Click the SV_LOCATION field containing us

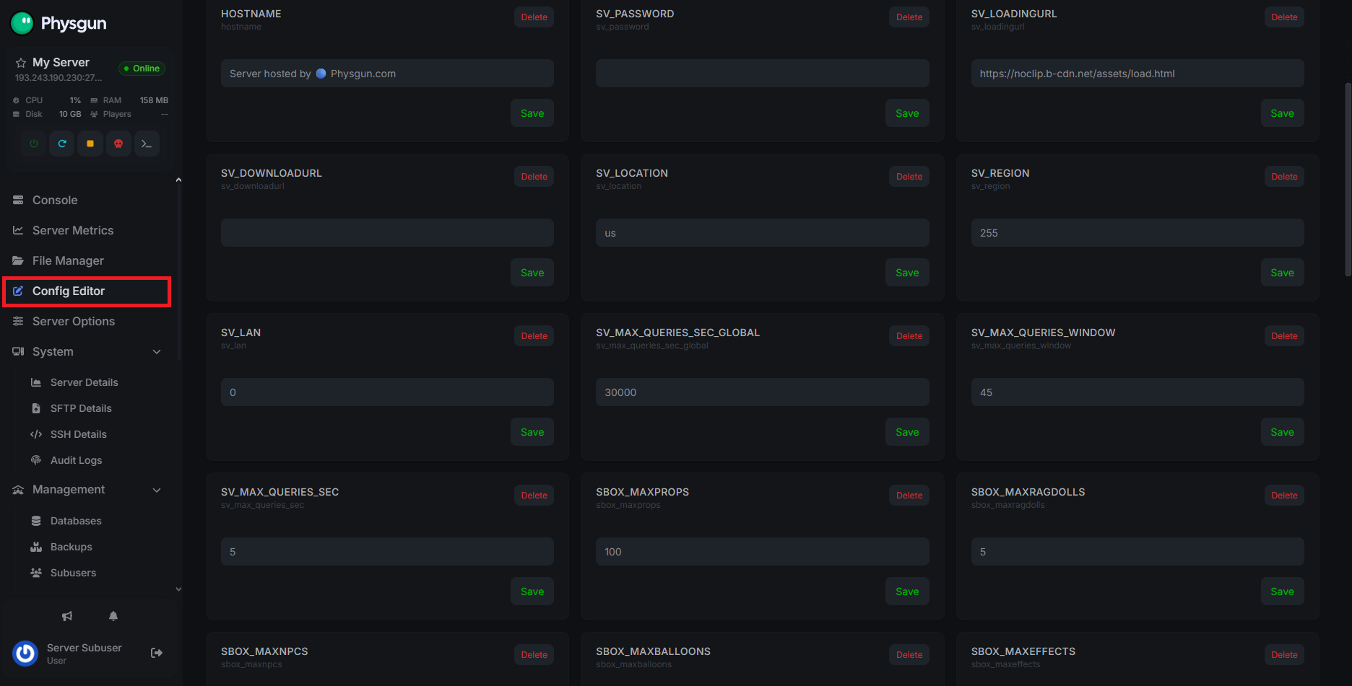pos(763,233)
